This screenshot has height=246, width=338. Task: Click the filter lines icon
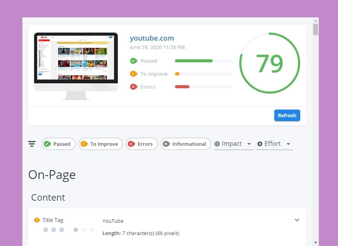point(32,144)
